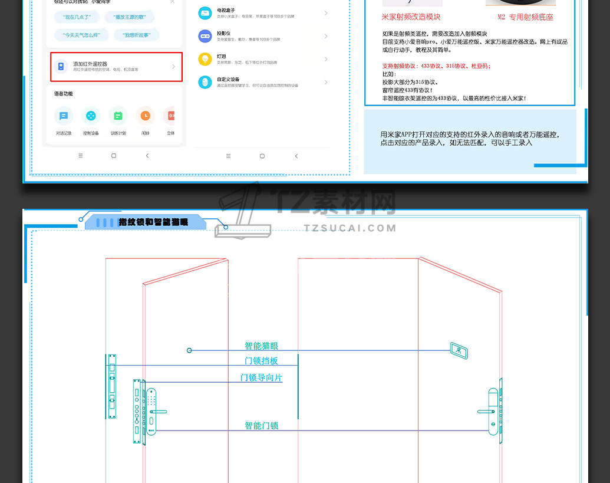Expand the 自定义设备 row chevron
610x483 pixels.
(326, 82)
